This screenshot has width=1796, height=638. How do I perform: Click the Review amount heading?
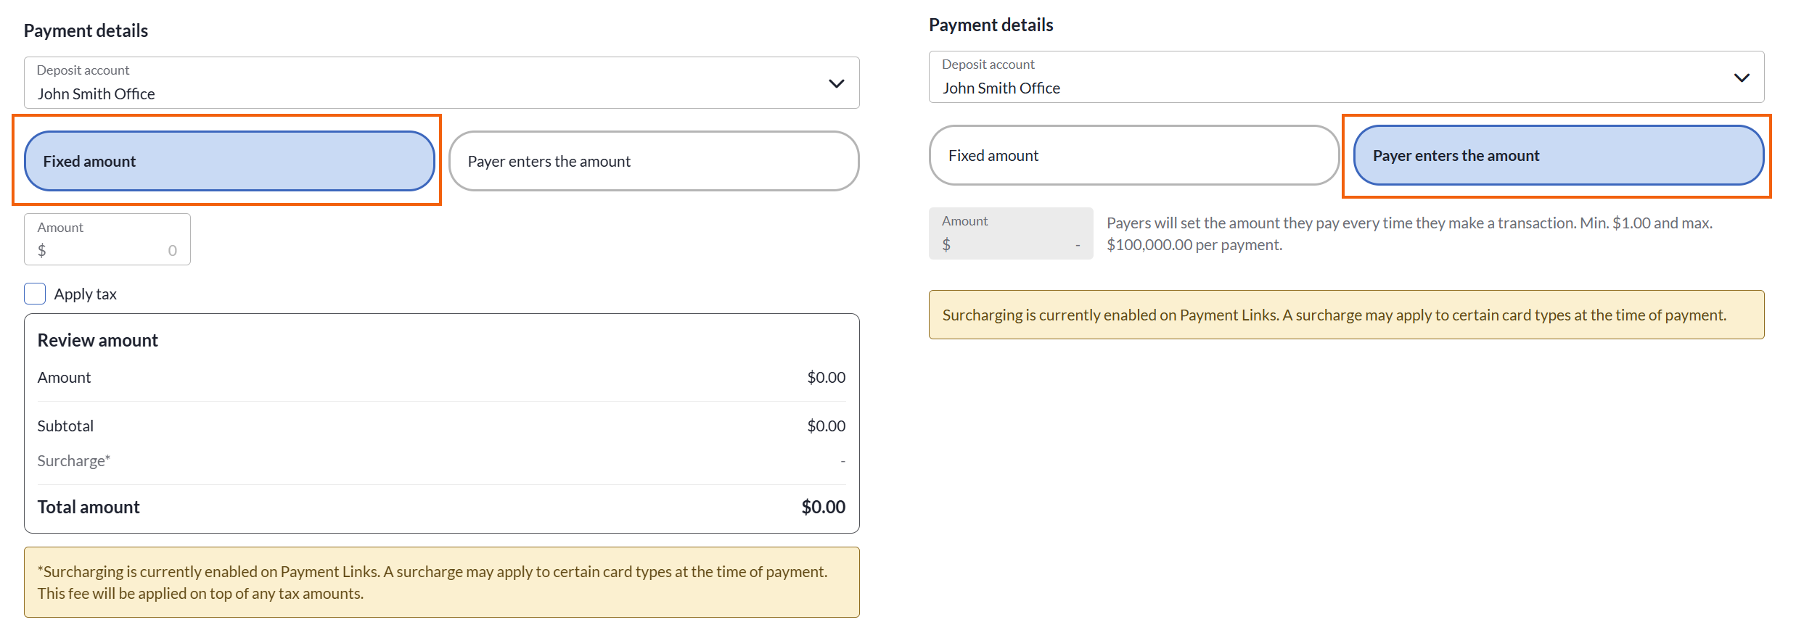[97, 341]
